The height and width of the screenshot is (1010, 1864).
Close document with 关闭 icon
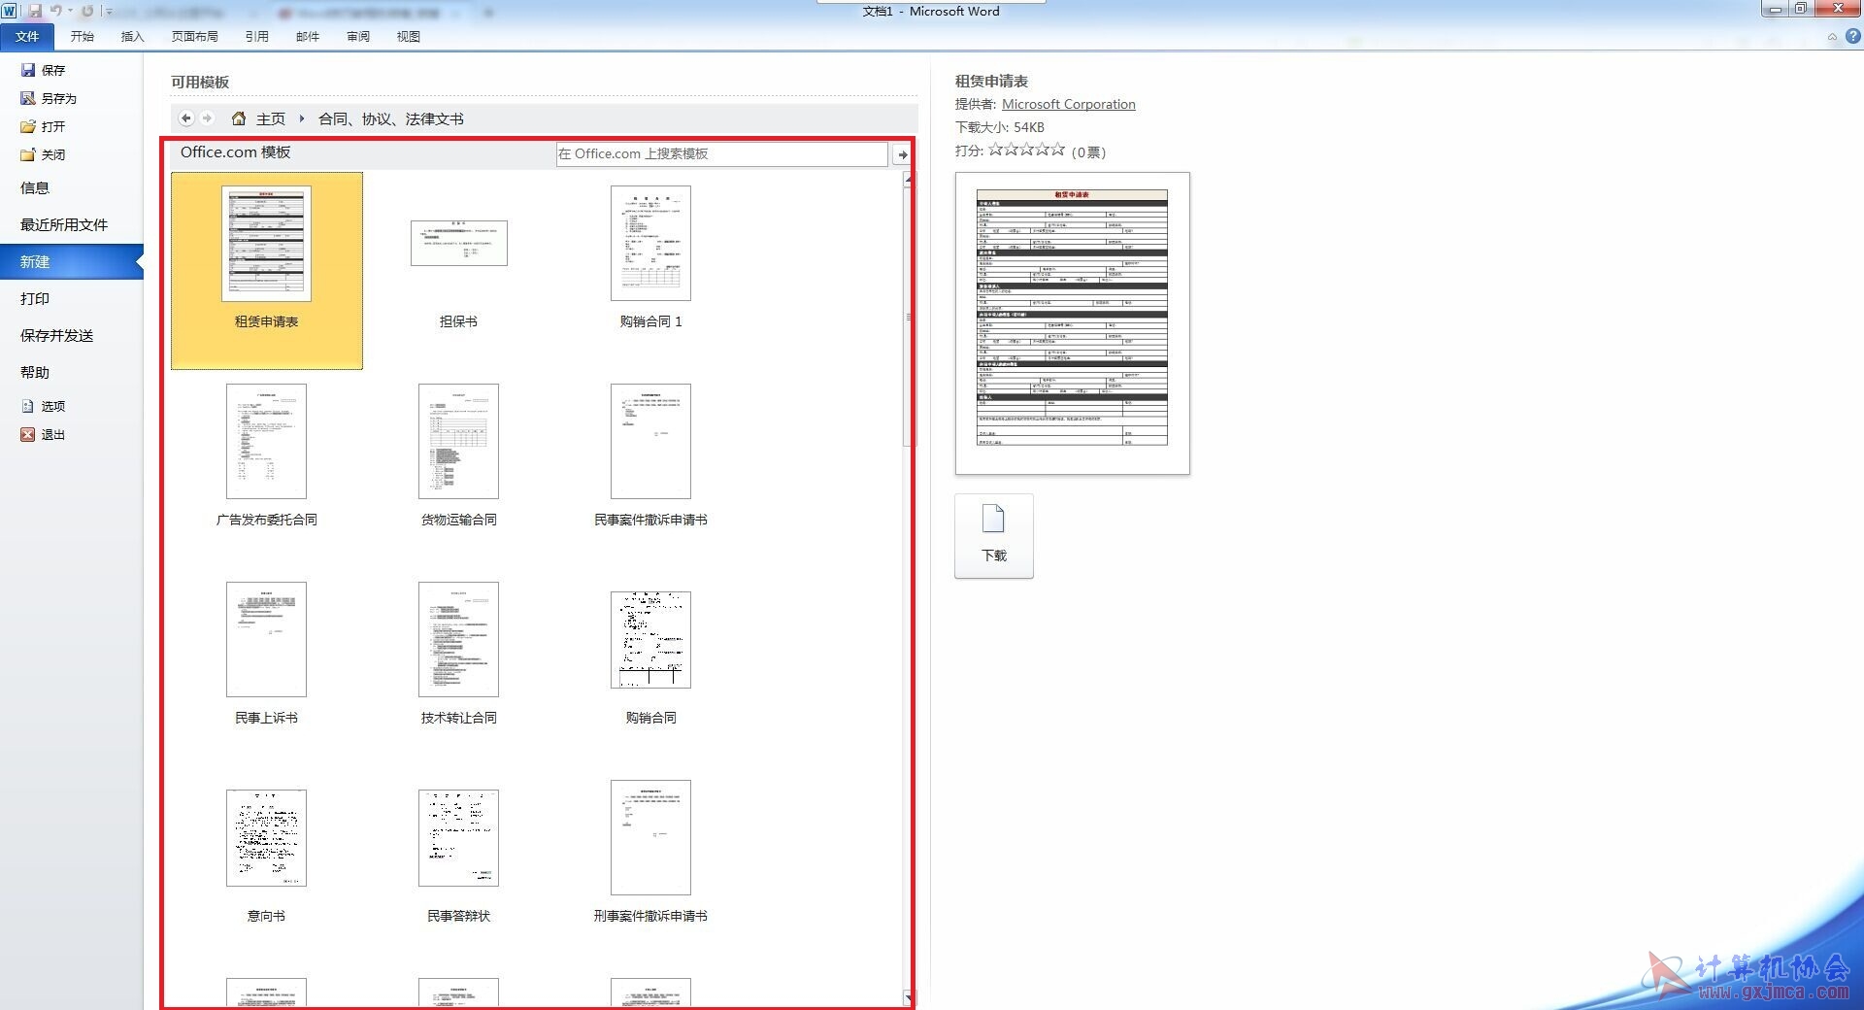point(28,154)
